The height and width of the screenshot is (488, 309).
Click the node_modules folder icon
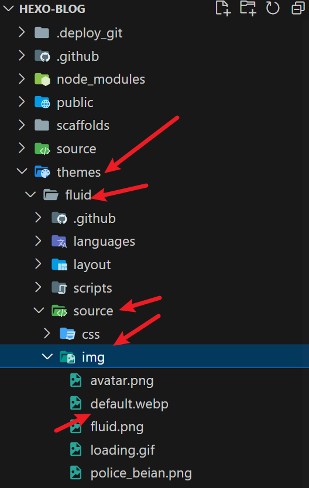click(42, 80)
